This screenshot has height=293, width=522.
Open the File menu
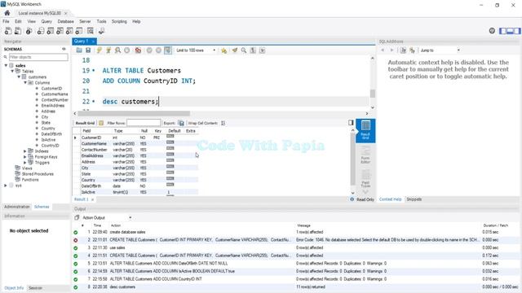[6, 21]
